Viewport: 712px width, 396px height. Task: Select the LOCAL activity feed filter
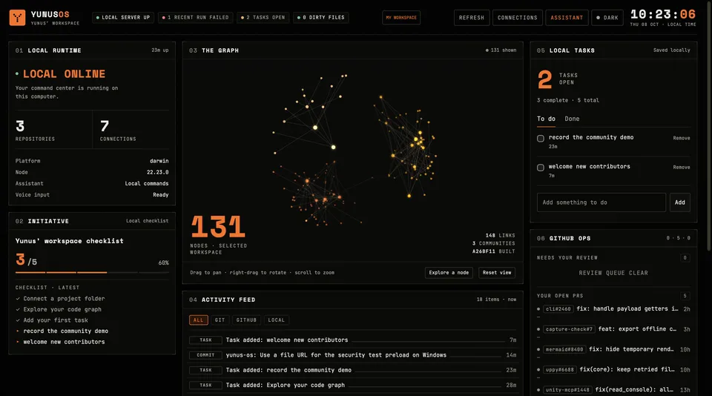[276, 320]
